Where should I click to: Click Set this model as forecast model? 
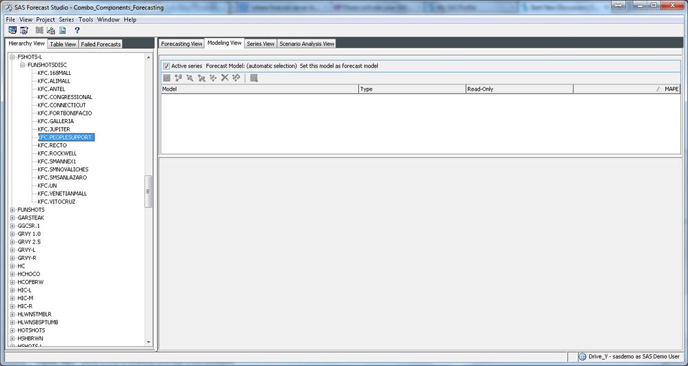click(338, 66)
